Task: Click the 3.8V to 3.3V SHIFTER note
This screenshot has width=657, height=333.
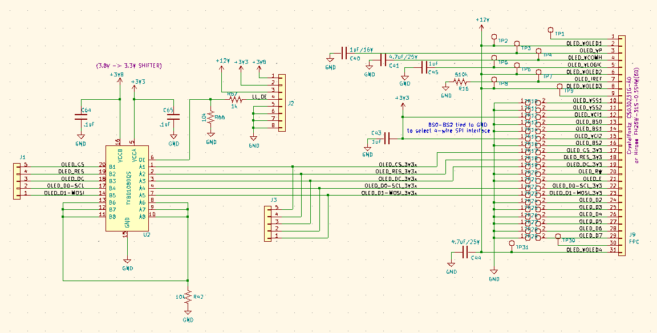Action: coord(129,66)
